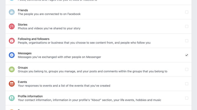Uncheck the Messages checkbox
This screenshot has width=197, height=110.
pyautogui.click(x=187, y=55)
